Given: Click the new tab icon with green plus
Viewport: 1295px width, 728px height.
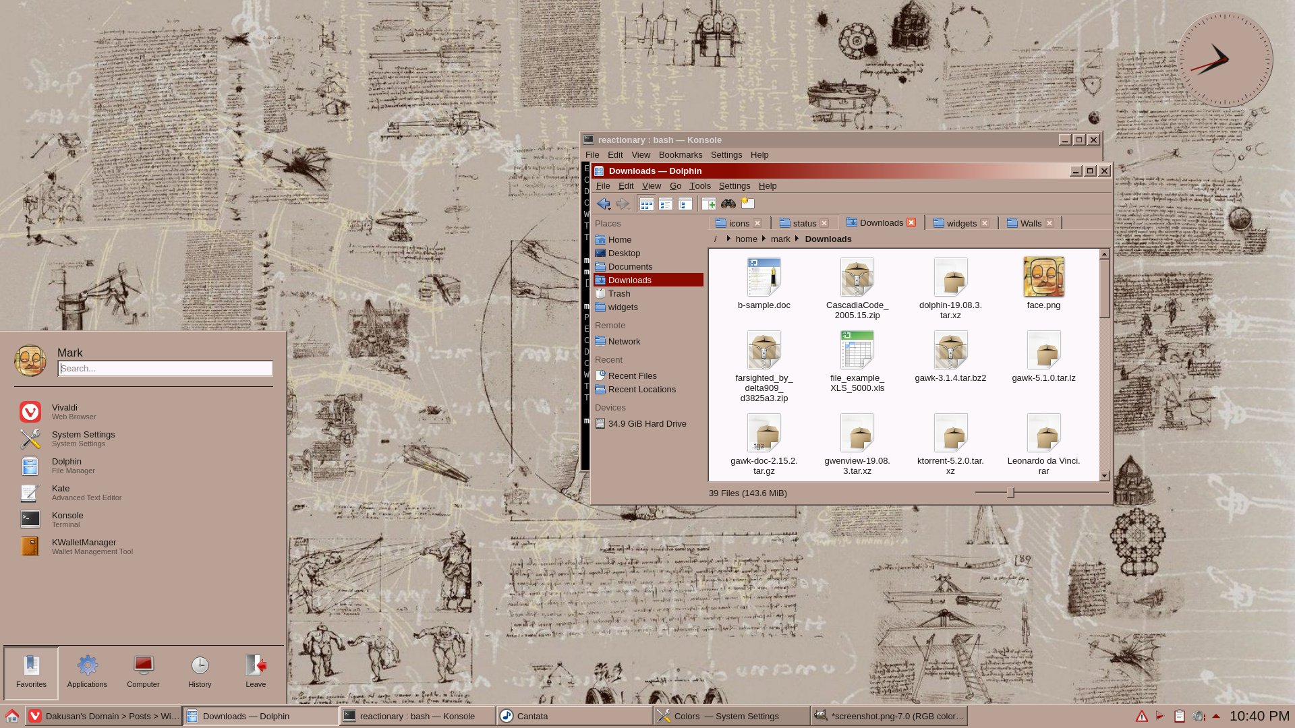Looking at the screenshot, I should pyautogui.click(x=709, y=204).
